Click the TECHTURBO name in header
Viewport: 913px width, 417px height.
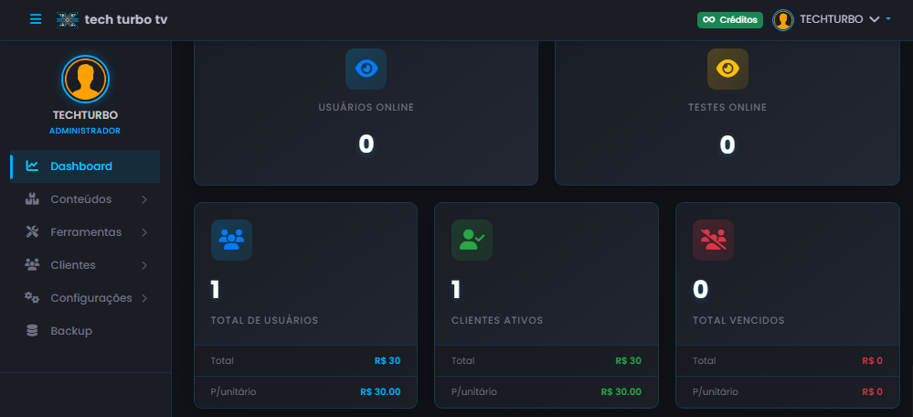coord(832,19)
